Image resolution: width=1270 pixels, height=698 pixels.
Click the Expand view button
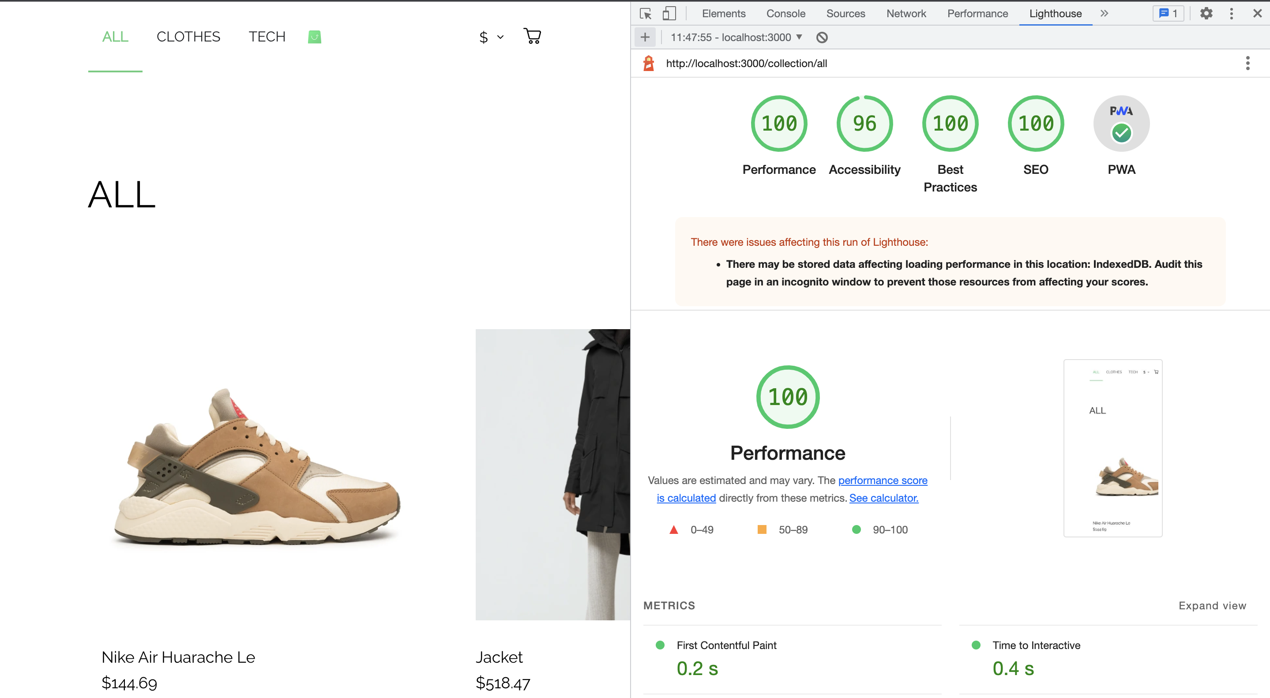click(x=1212, y=605)
